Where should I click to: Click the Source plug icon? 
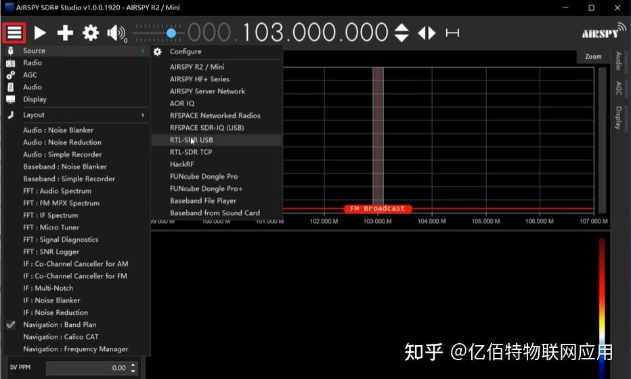click(10, 51)
